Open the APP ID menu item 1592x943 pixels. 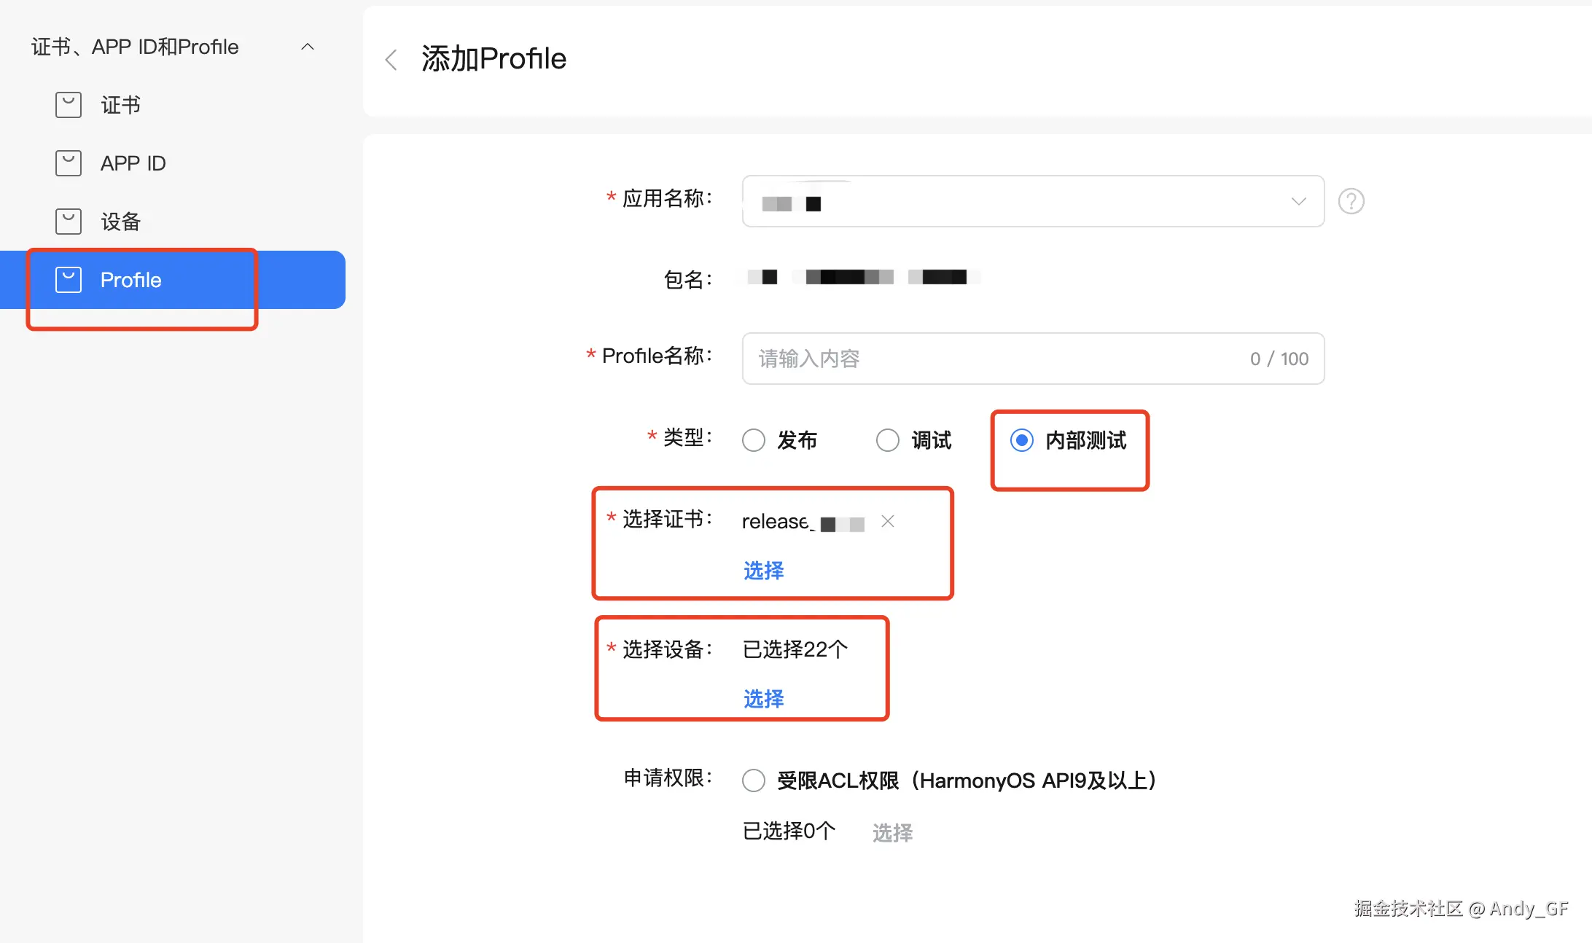tap(133, 163)
